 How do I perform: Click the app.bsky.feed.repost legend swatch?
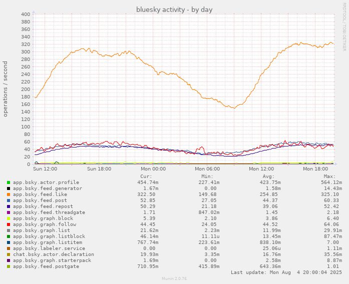pos(9,206)
